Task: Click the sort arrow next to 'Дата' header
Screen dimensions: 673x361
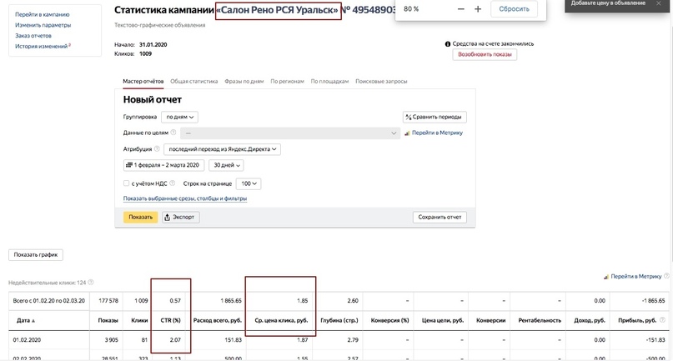Action: click(33, 321)
